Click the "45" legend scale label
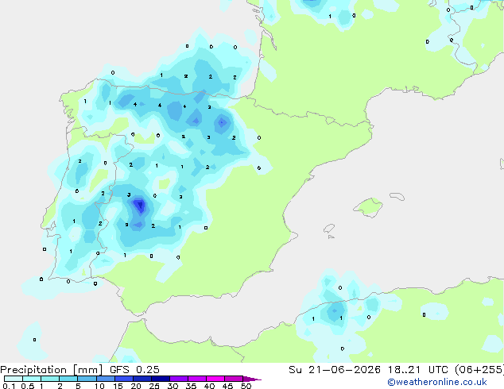Screen dimensions: 504x389 tap(227, 386)
